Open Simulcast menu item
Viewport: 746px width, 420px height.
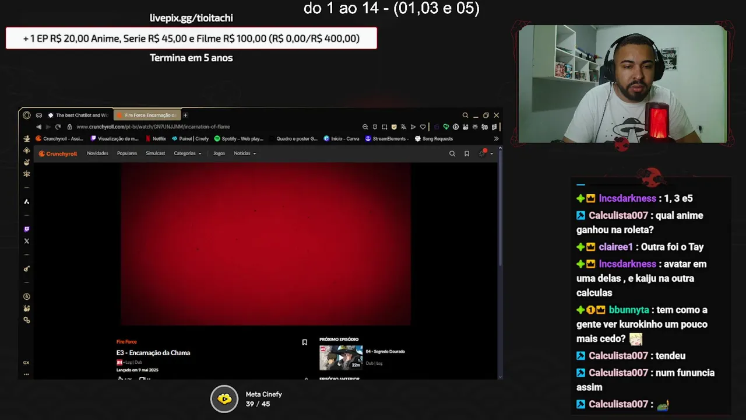(156, 153)
